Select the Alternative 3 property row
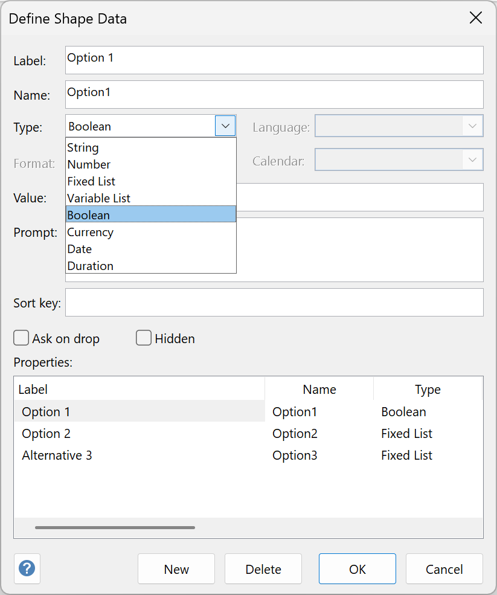This screenshot has height=595, width=497. click(x=57, y=455)
